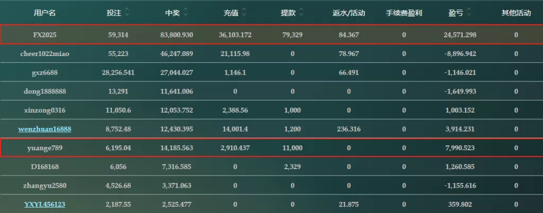Click the 用户名 column header
The width and height of the screenshot is (543, 213).
point(45,13)
